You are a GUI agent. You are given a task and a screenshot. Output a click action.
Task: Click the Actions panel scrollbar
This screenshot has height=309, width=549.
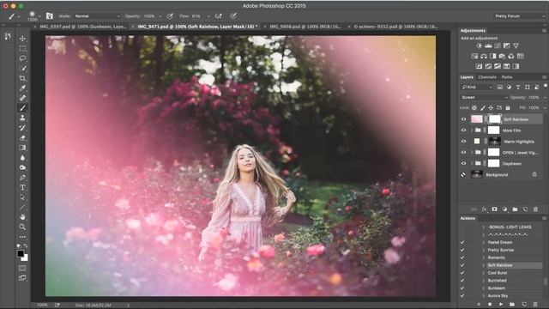click(545, 282)
